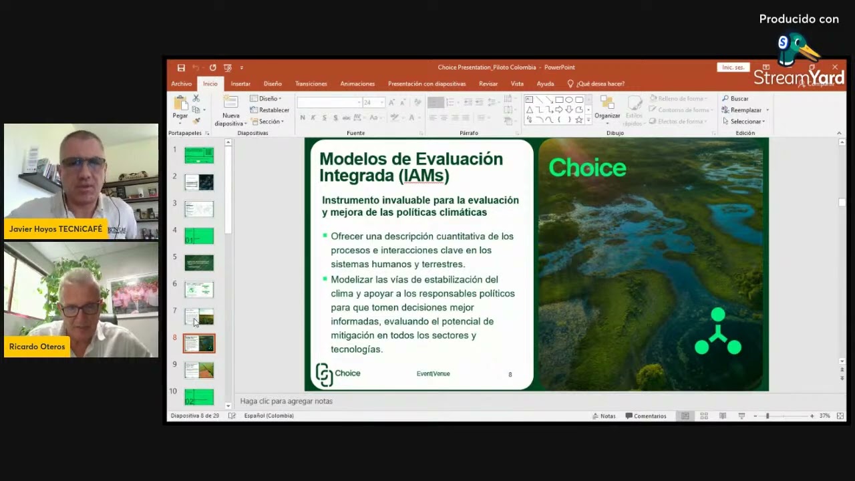Viewport: 855px width, 481px height.
Task: Open the Diseño layout dropdown in Diapositivas
Action: pos(266,99)
